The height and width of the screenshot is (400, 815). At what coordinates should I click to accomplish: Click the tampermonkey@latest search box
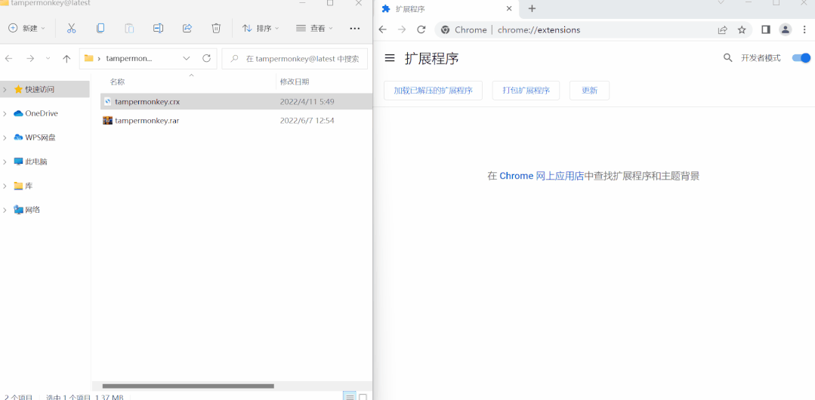(295, 59)
